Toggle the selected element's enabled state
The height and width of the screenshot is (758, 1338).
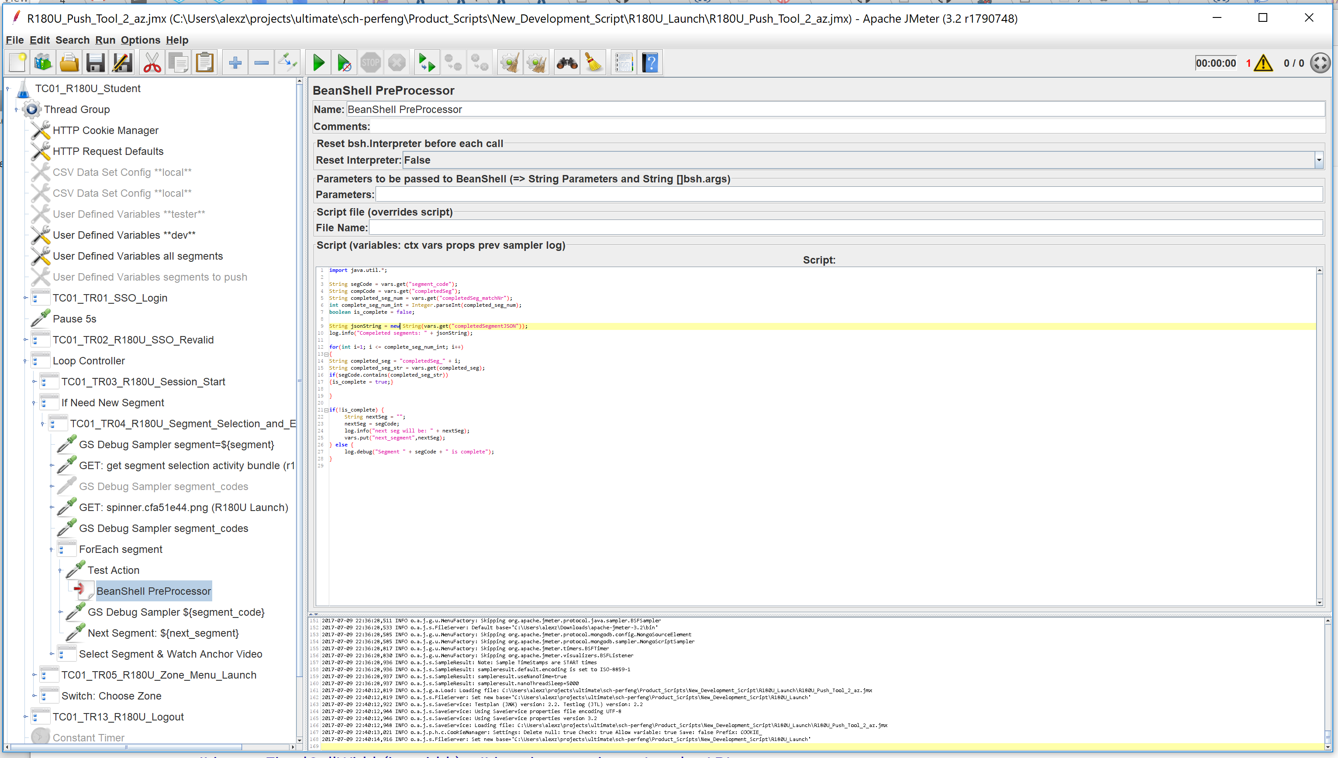[x=287, y=62]
